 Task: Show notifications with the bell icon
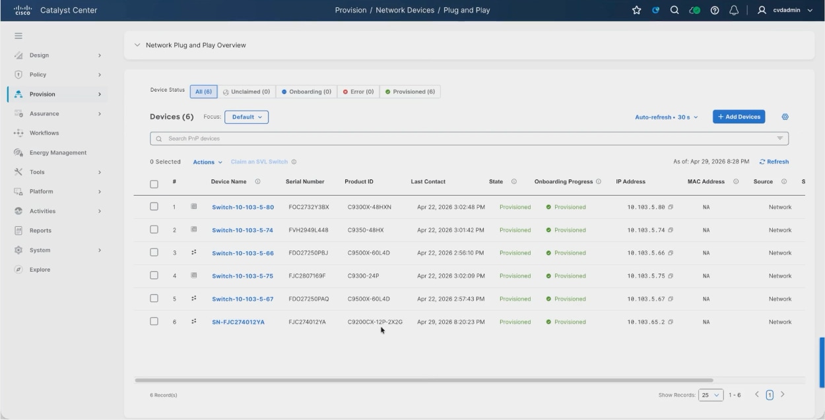733,11
